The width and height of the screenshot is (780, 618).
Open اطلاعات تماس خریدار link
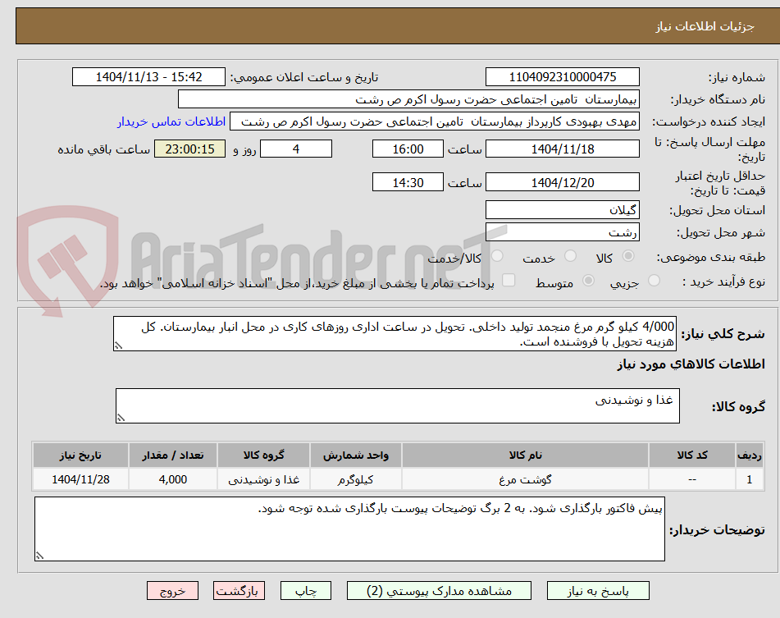coord(171,122)
